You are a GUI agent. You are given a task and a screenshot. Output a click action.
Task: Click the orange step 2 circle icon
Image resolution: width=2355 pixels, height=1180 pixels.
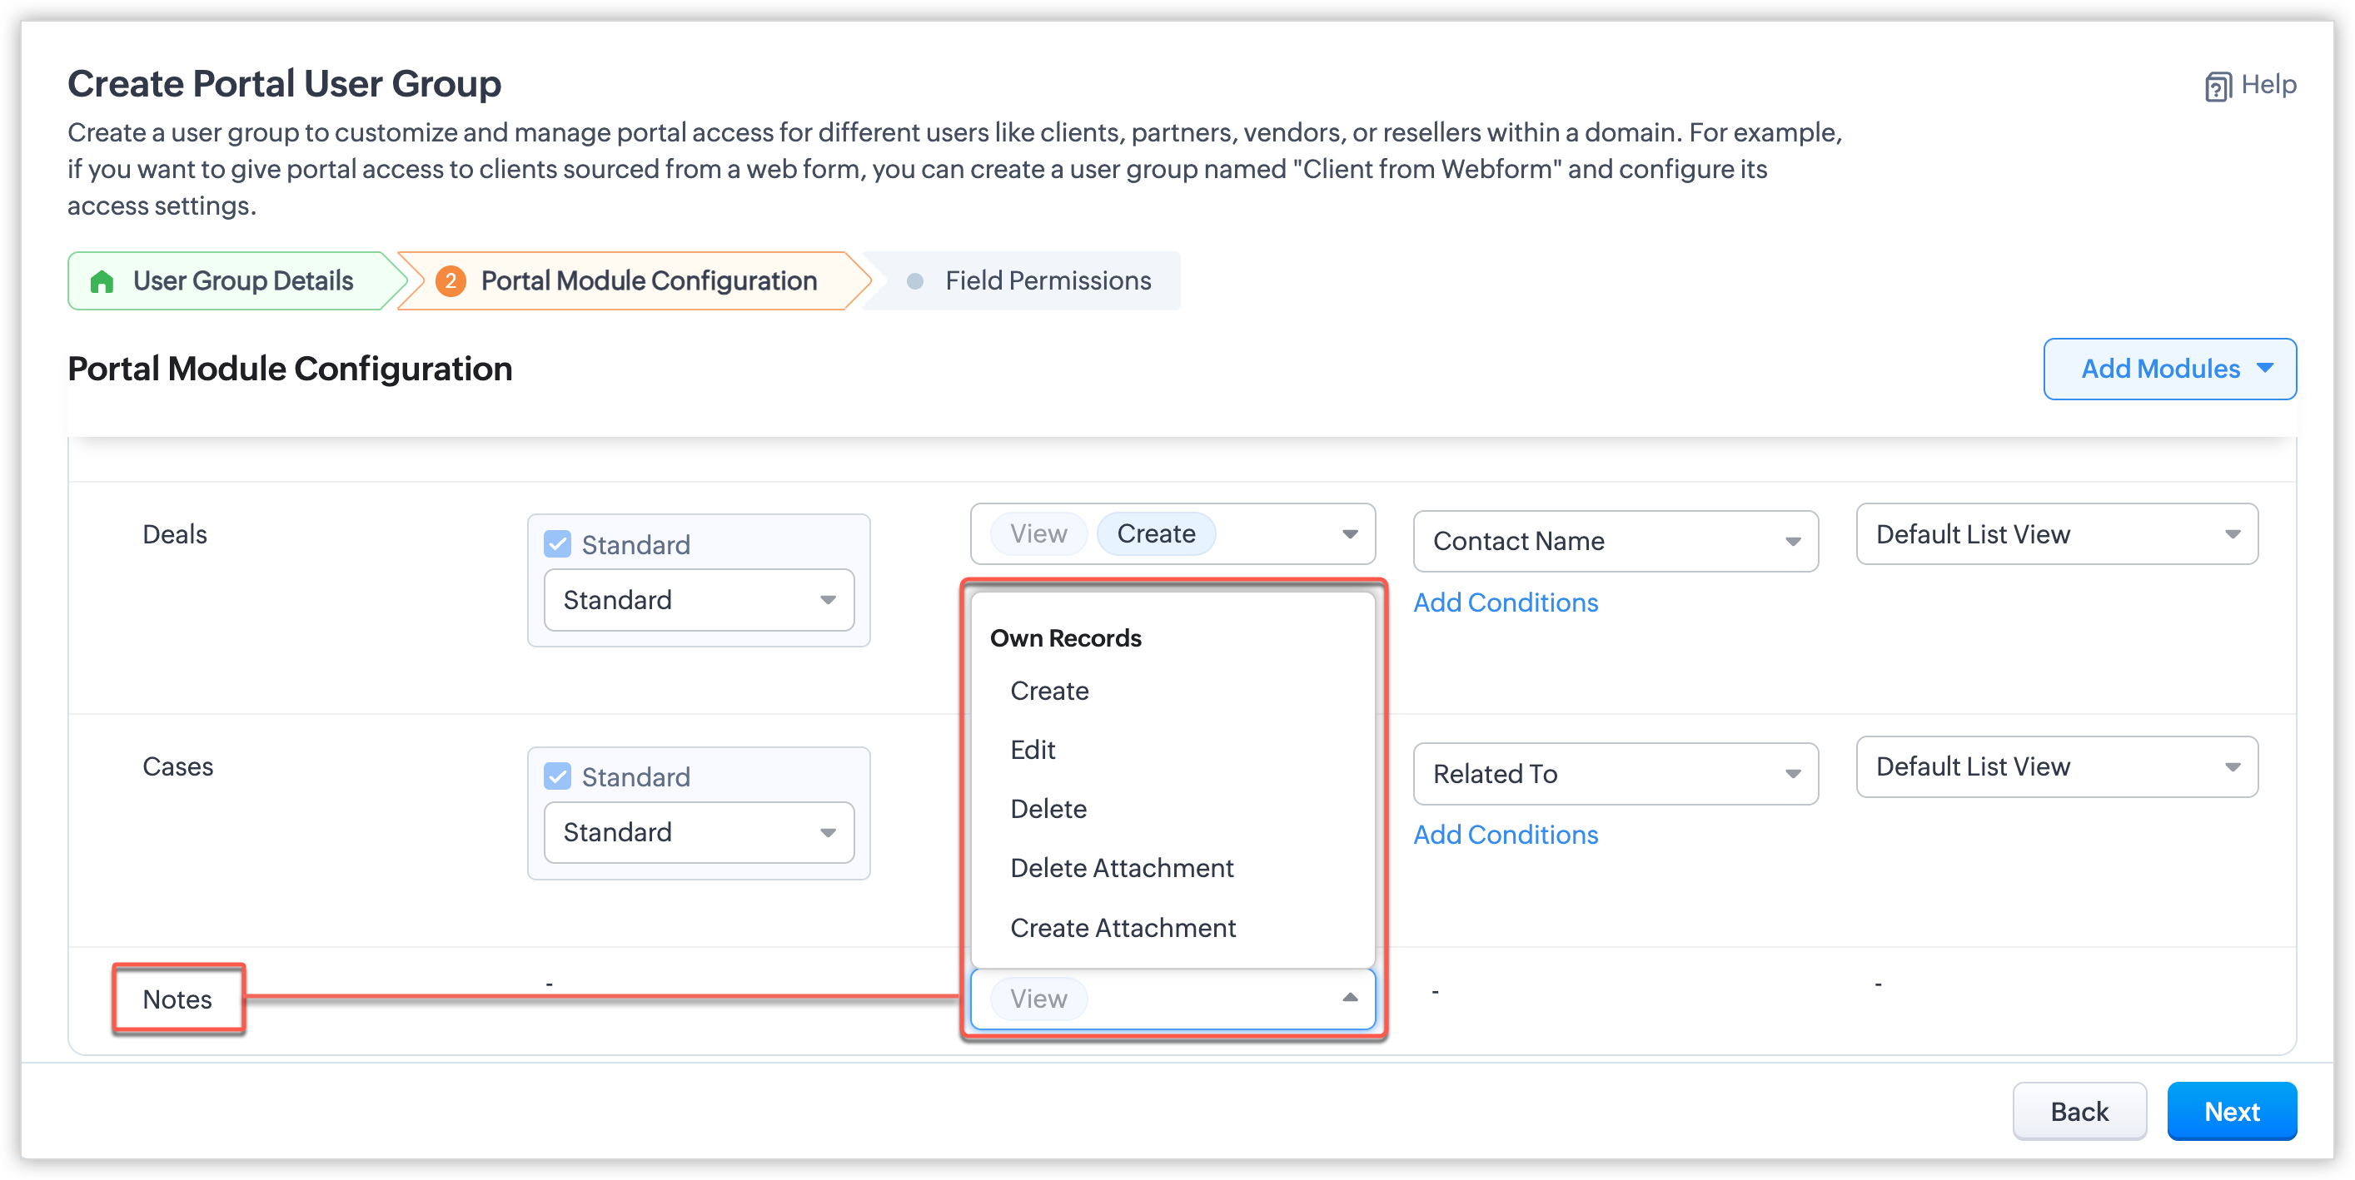click(x=450, y=281)
